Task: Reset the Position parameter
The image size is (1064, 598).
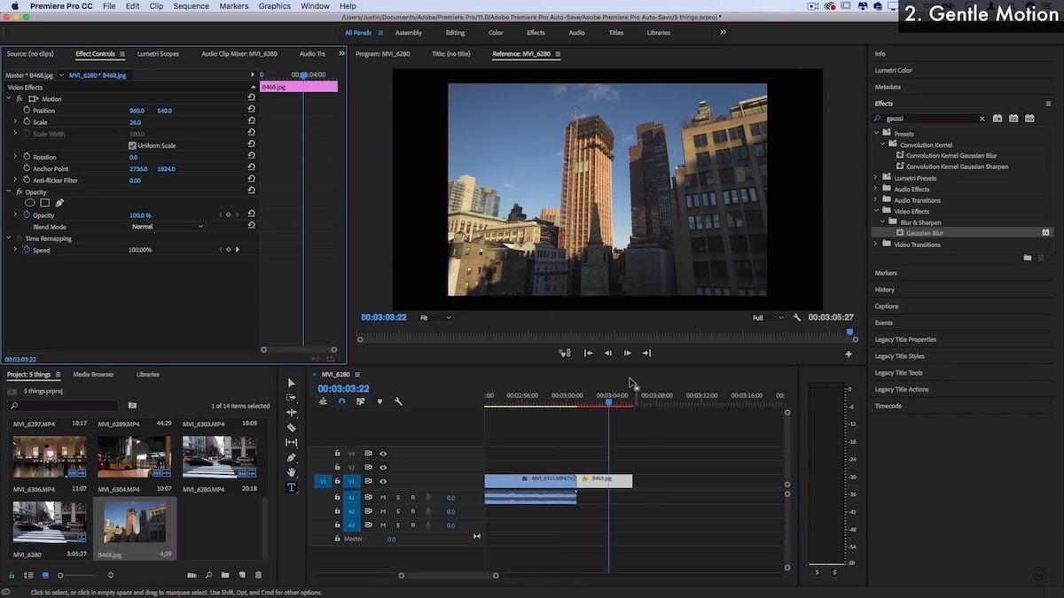Action: [x=251, y=110]
